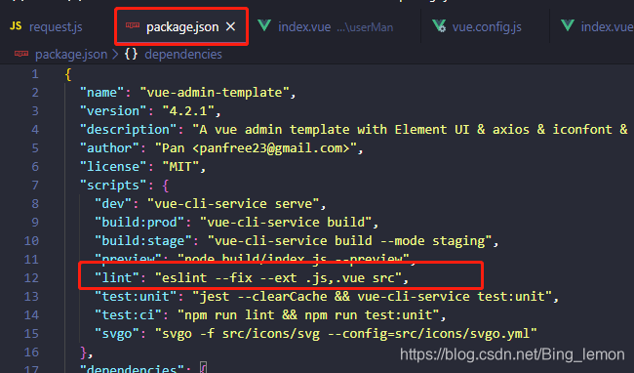This screenshot has width=634, height=373.
Task: Click line number 7 in gutter
Action: pyautogui.click(x=35, y=186)
